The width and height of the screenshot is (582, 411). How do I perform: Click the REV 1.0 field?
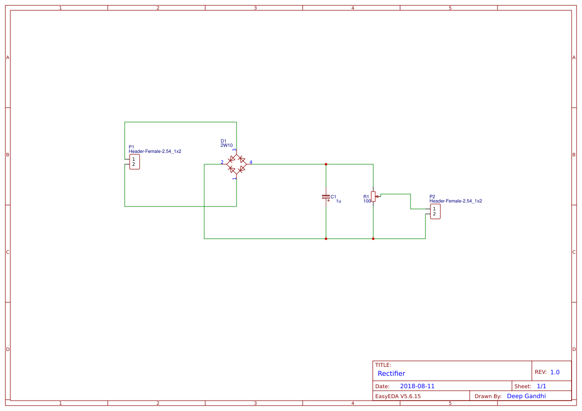coord(550,371)
